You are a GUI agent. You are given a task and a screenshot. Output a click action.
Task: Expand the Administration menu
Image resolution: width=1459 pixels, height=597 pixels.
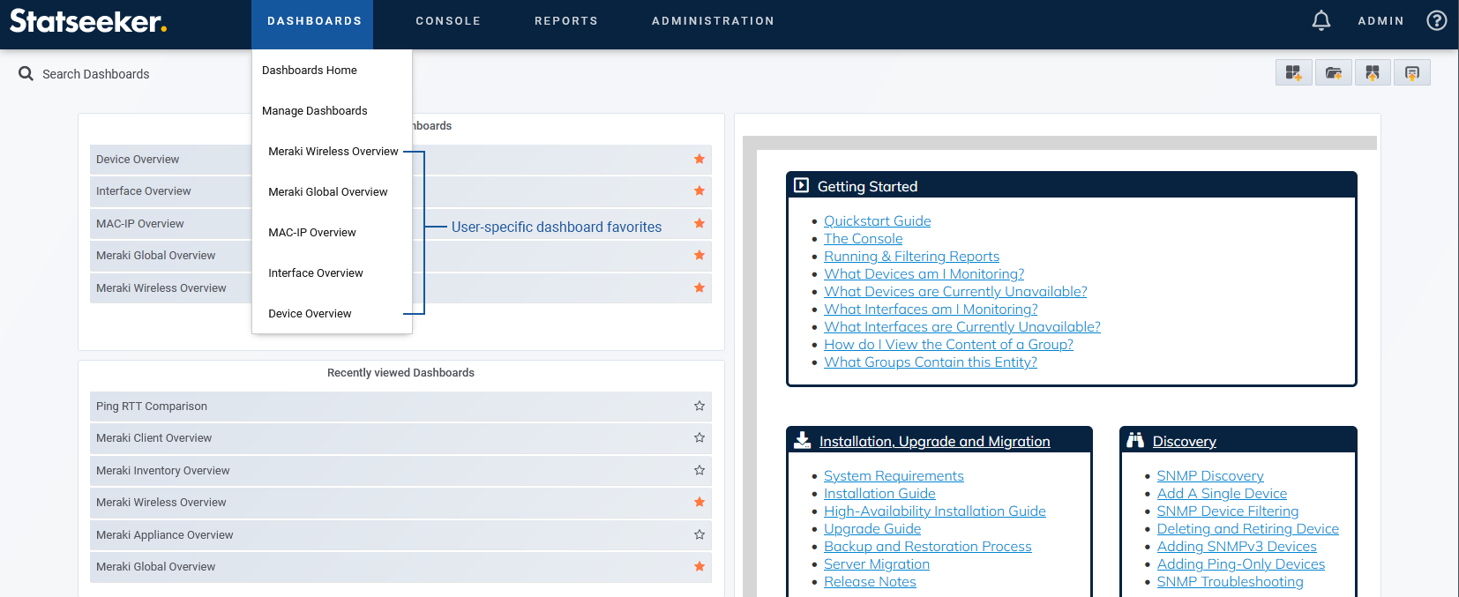[x=712, y=20]
